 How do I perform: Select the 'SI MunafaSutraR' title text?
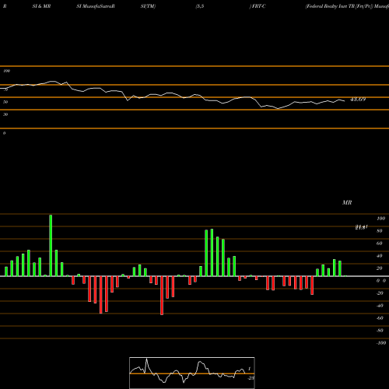click(x=96, y=6)
